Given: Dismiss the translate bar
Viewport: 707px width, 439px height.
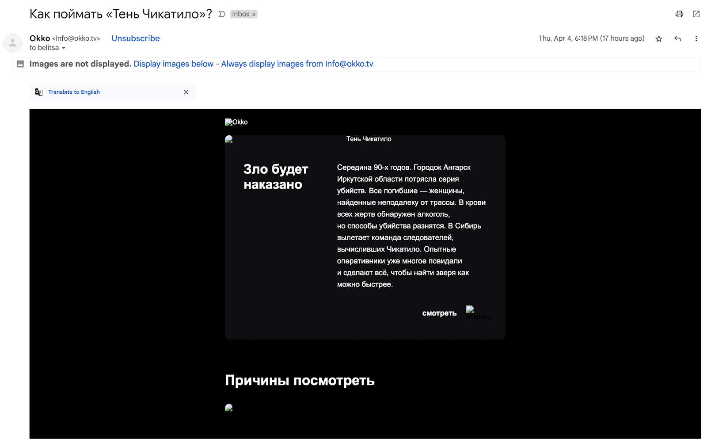Looking at the screenshot, I should coord(186,92).
